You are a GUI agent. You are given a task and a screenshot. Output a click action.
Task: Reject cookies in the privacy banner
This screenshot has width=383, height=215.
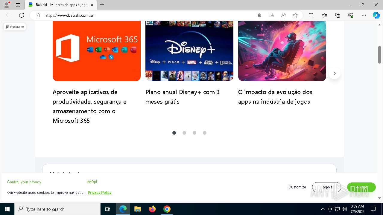click(326, 187)
